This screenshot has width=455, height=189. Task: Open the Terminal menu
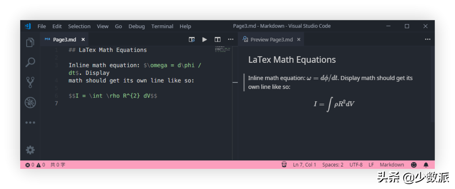point(162,26)
